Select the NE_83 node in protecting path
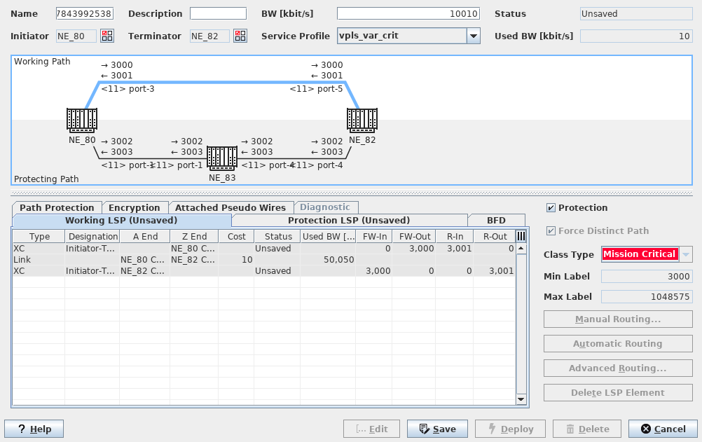 222,158
